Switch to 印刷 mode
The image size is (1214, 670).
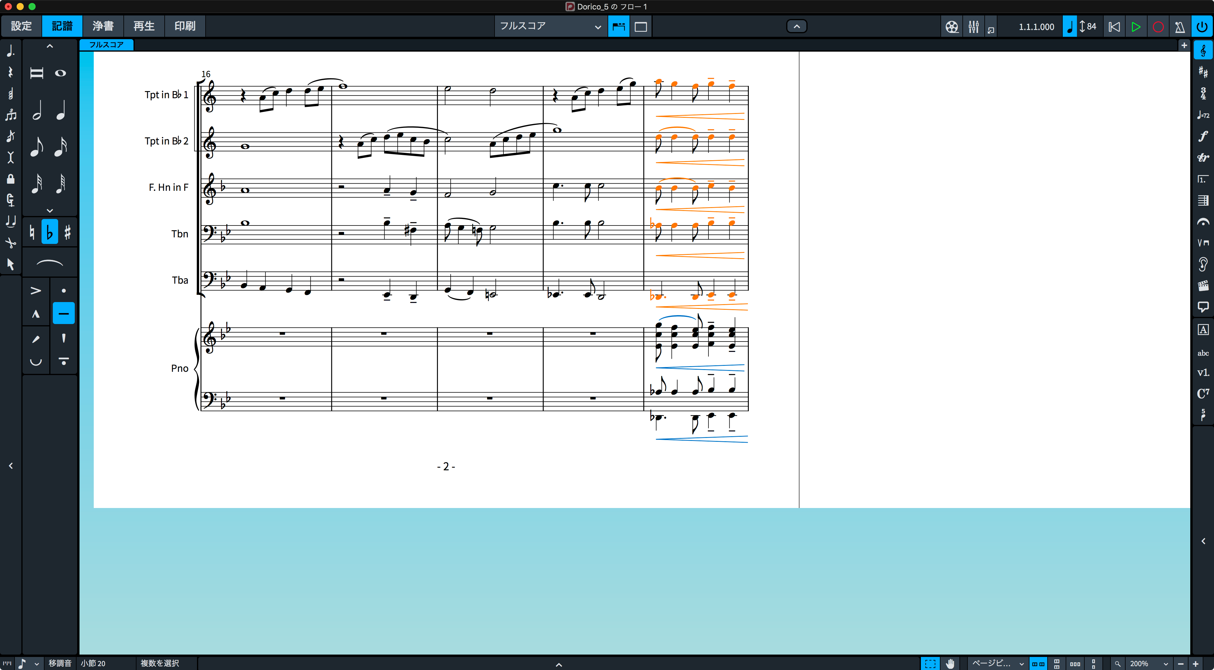(x=185, y=26)
